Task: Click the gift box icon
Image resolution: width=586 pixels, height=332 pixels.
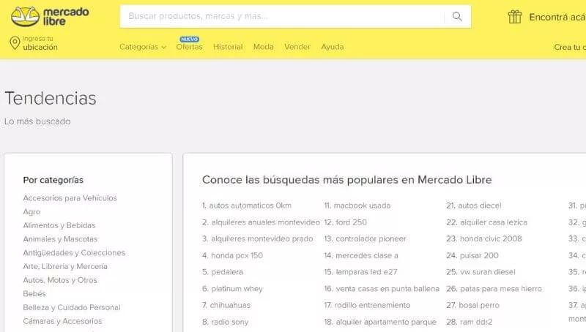Action: [x=515, y=16]
